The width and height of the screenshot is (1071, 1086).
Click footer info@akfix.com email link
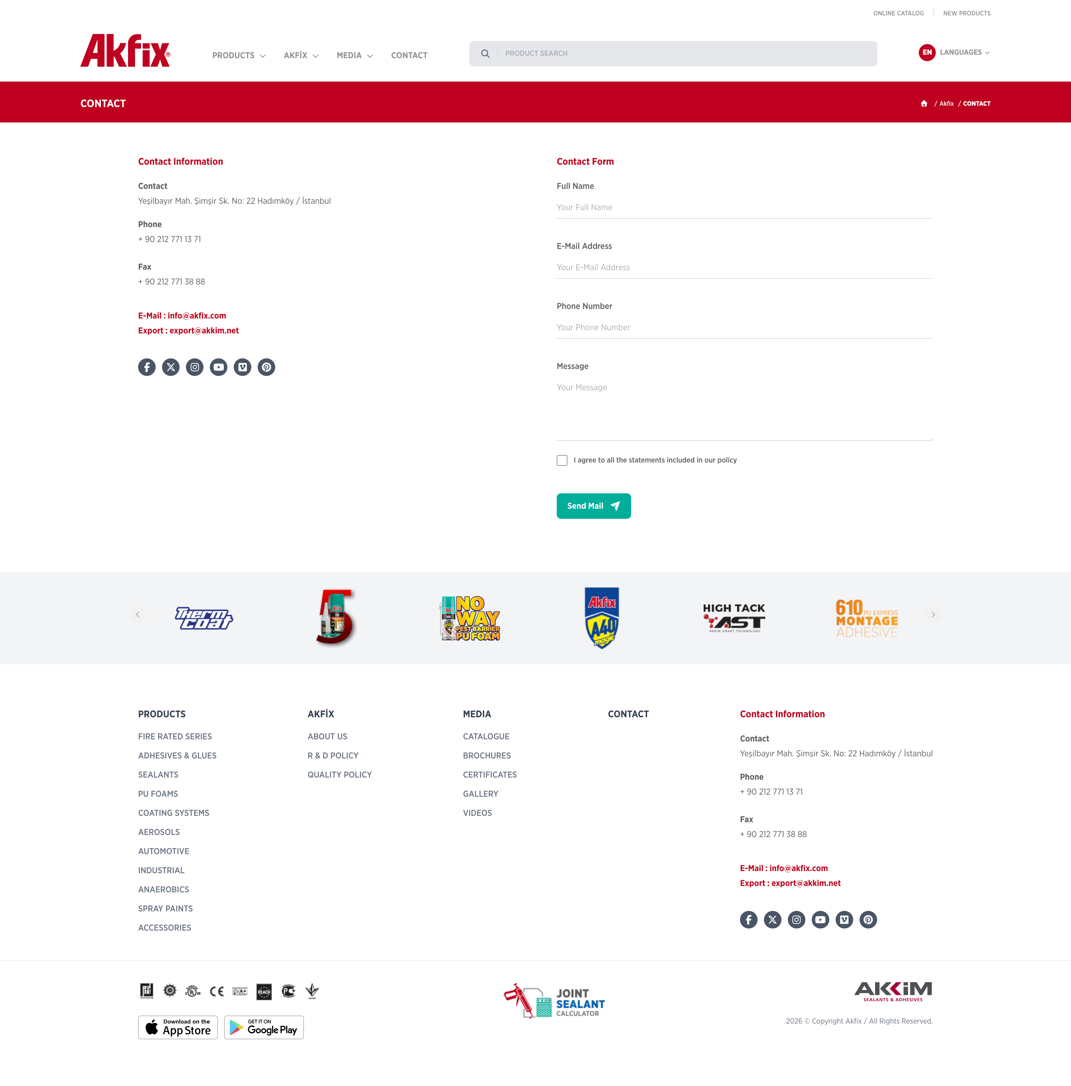[798, 868]
